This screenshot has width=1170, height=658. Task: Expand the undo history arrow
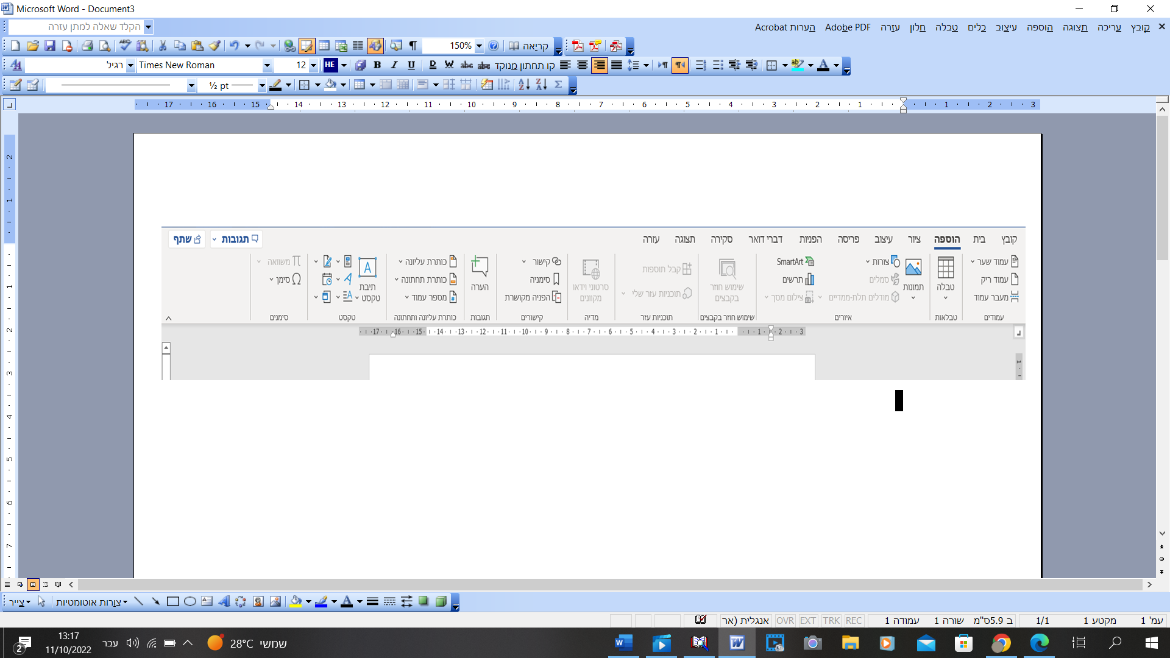click(247, 46)
